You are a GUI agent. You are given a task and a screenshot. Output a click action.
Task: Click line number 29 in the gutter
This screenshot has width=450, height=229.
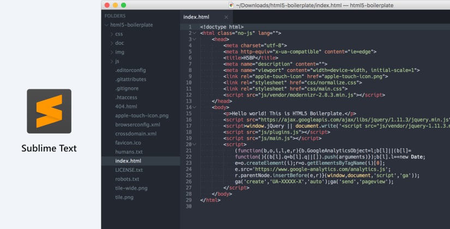188,200
